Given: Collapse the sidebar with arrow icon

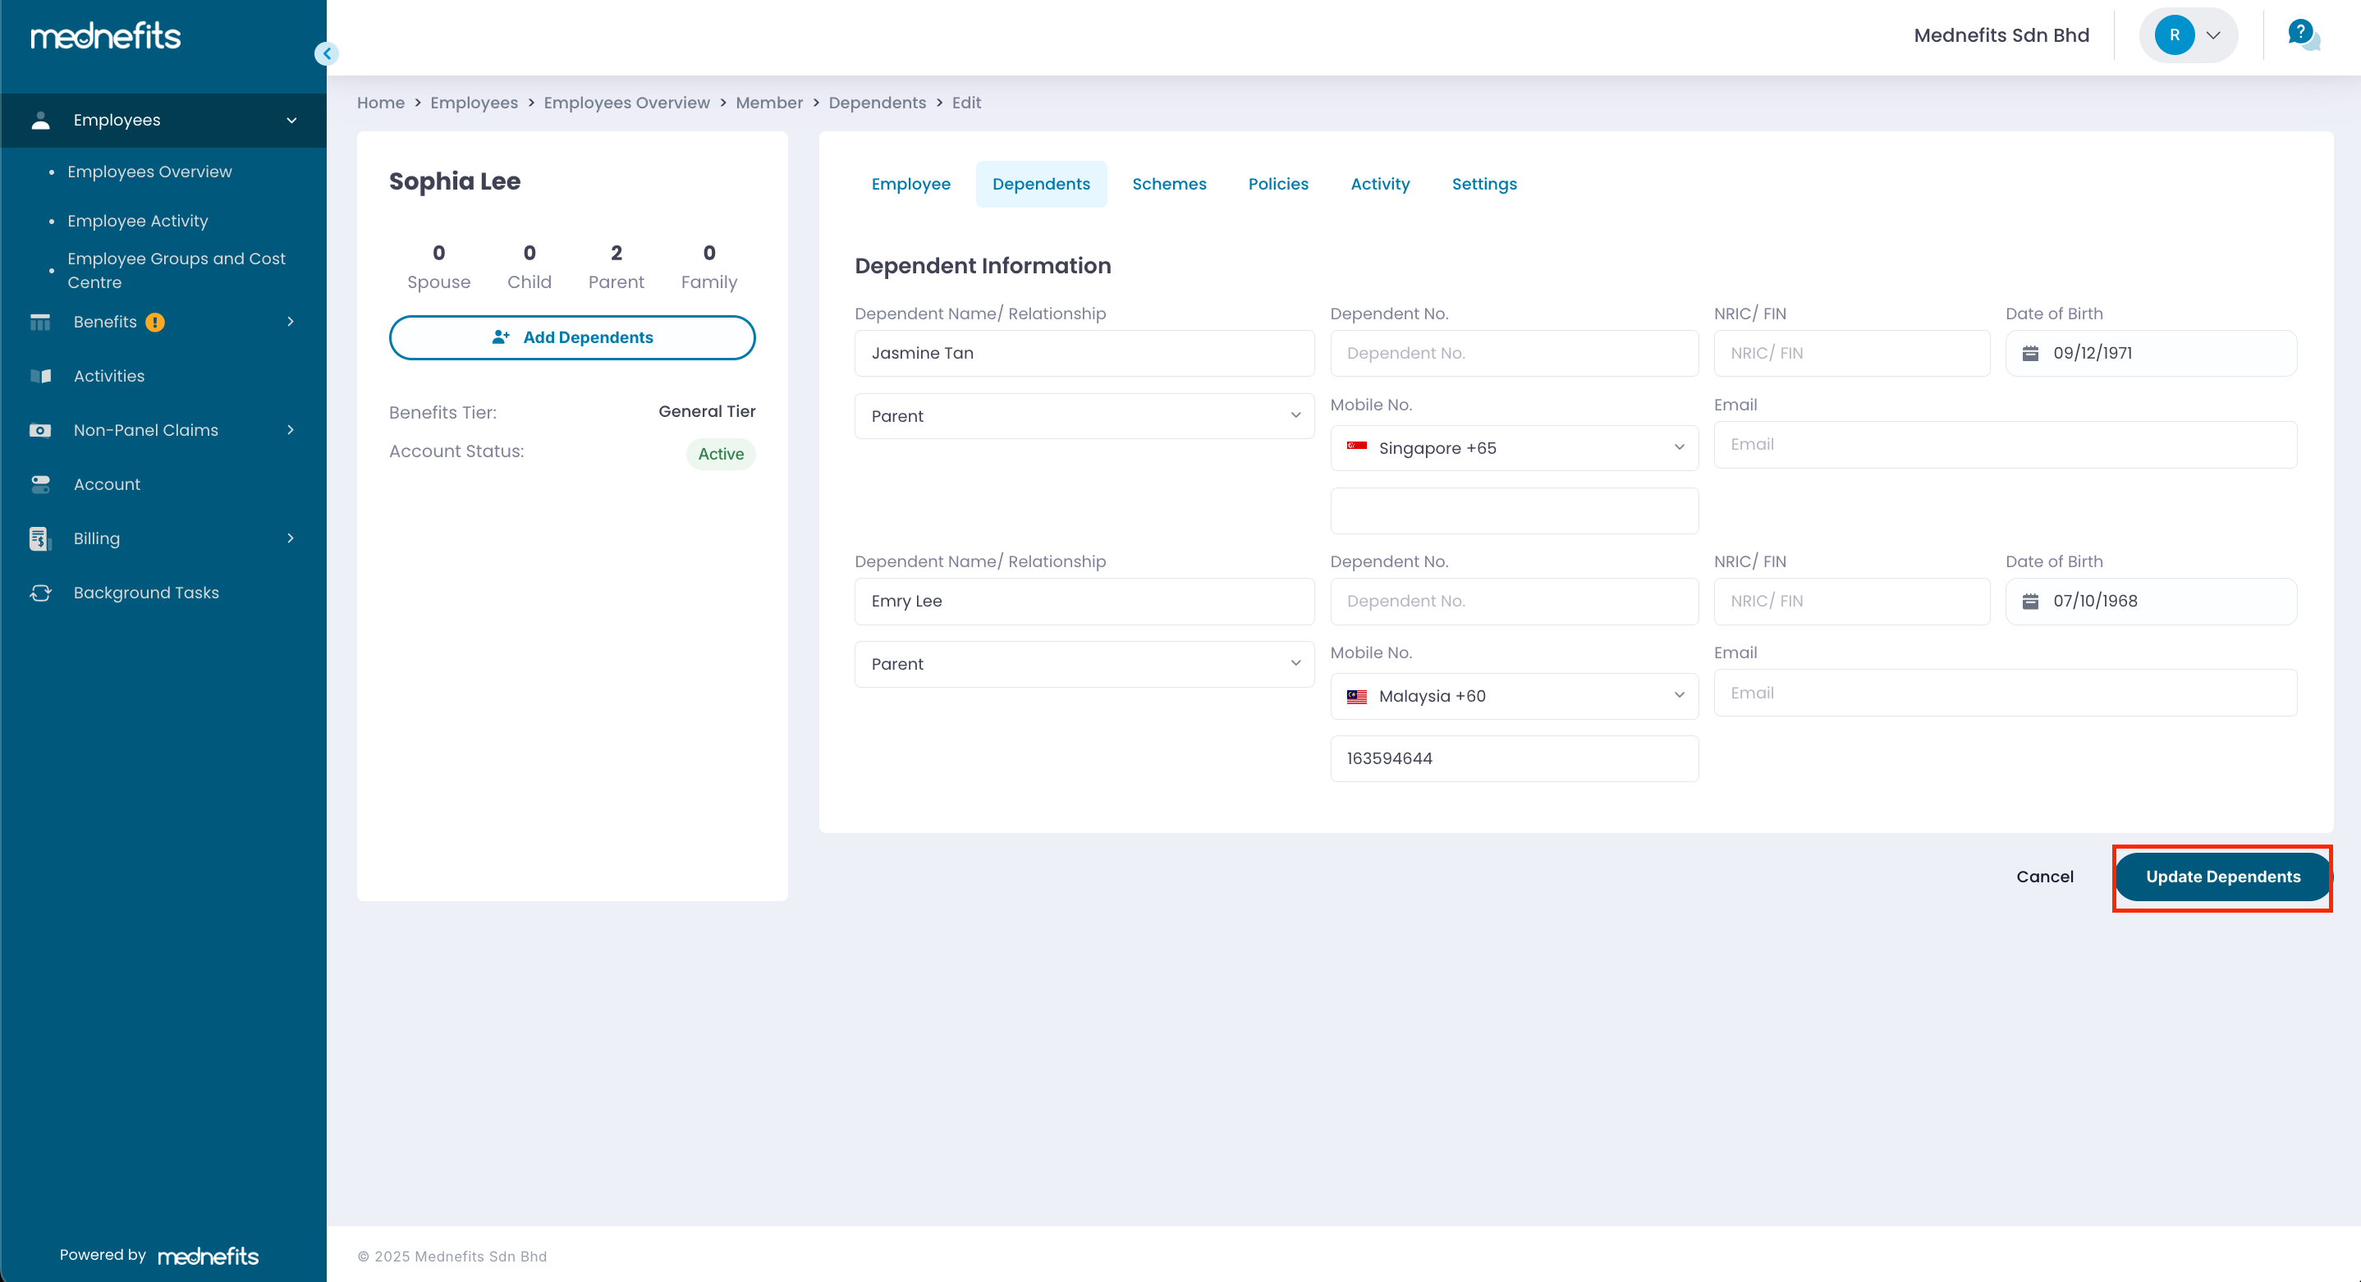Looking at the screenshot, I should pyautogui.click(x=326, y=53).
